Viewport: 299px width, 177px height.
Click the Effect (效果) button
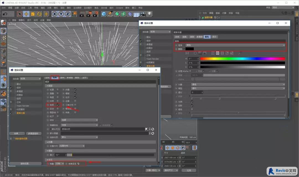click(17, 134)
